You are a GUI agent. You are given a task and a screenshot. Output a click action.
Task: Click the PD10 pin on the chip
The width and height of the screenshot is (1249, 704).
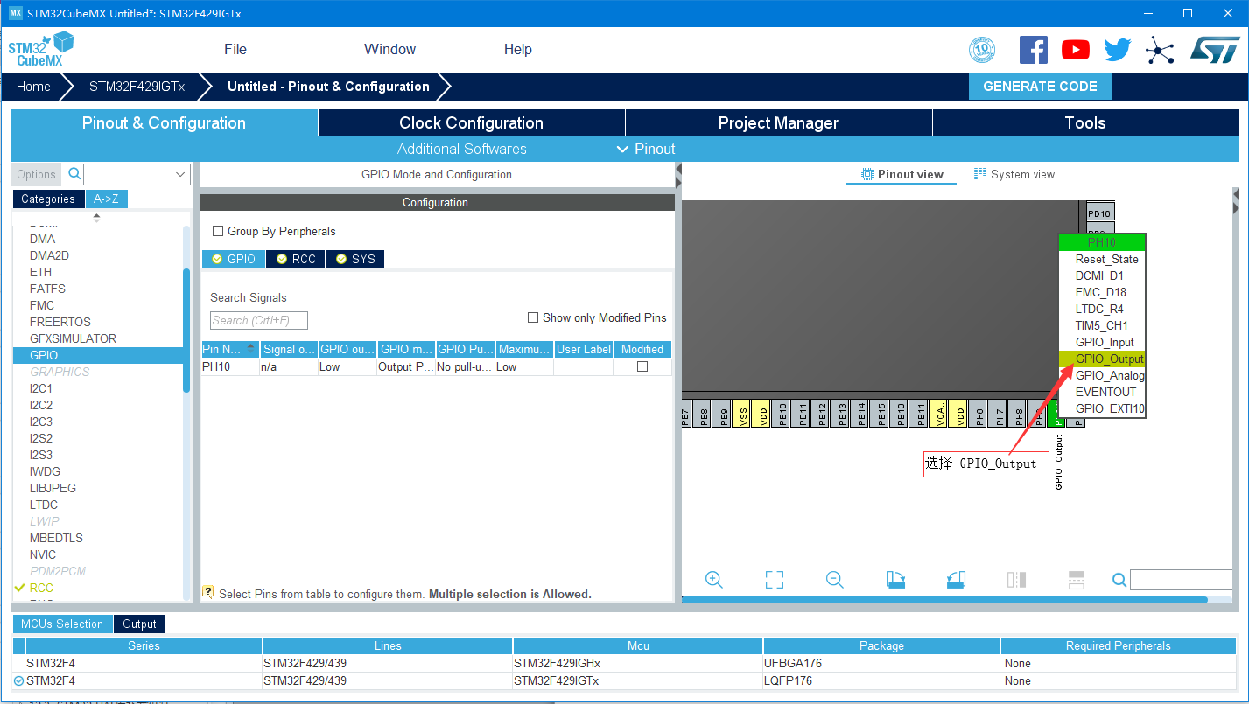click(1099, 213)
